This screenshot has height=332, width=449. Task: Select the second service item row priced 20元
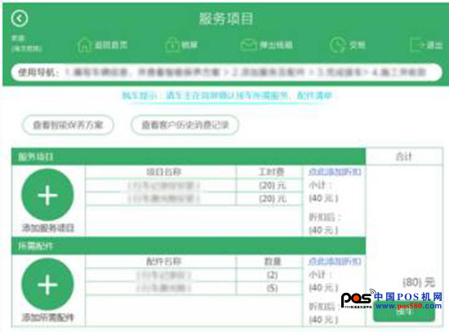click(x=193, y=198)
